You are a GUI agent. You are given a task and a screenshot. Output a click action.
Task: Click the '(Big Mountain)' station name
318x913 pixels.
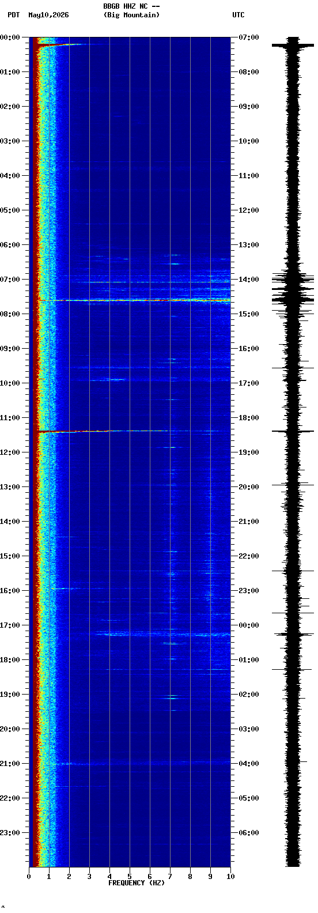(131, 15)
